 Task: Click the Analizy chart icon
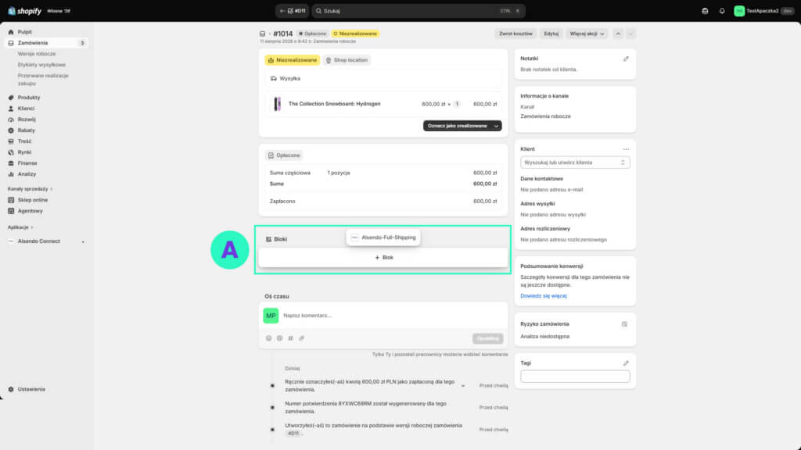click(11, 174)
